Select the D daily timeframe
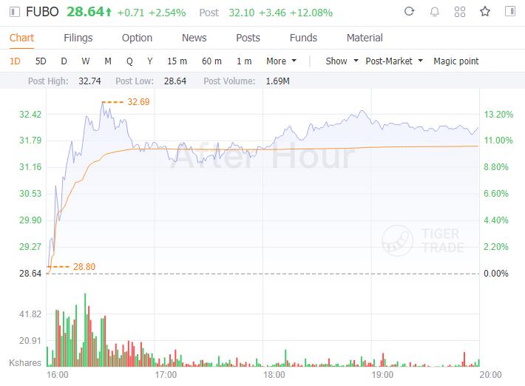 64,61
